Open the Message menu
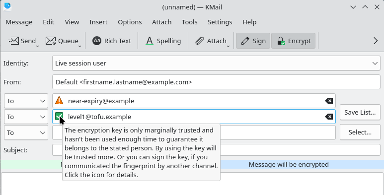The image size is (384, 195). pos(19,22)
